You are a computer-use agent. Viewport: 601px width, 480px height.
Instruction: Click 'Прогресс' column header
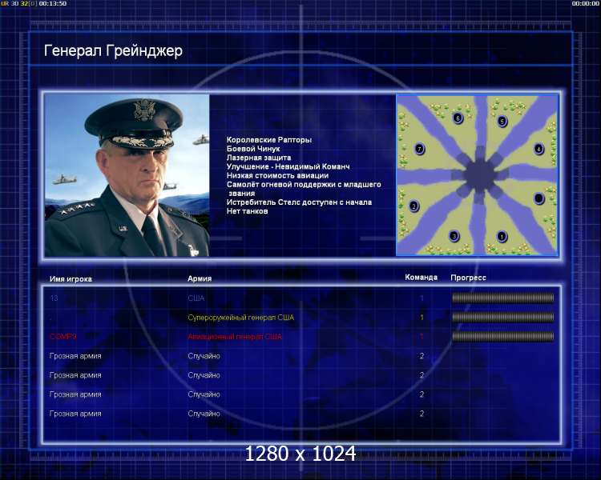coord(469,278)
